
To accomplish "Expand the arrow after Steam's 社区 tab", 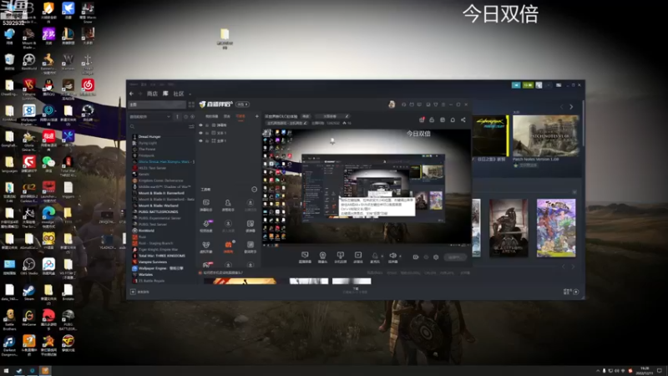I will [x=190, y=94].
